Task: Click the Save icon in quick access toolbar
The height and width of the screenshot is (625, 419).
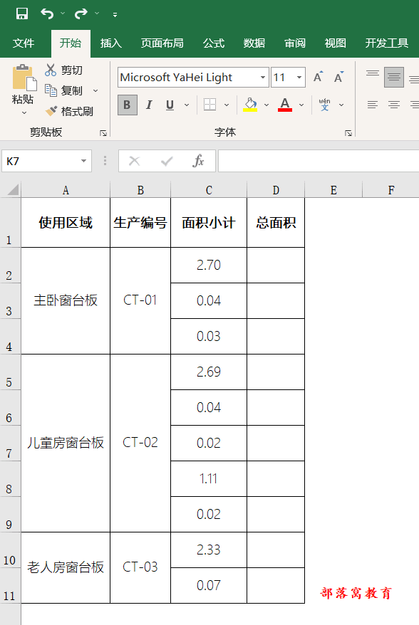Action: (x=22, y=14)
